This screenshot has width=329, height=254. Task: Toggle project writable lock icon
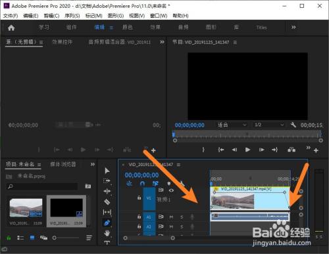click(9, 238)
